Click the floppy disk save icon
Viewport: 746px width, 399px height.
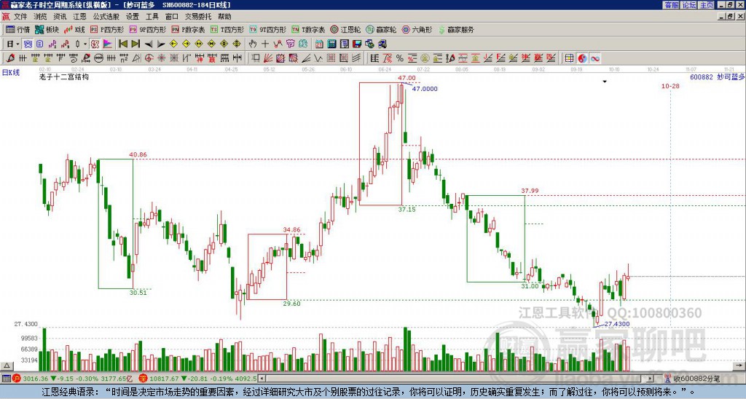pos(357,44)
